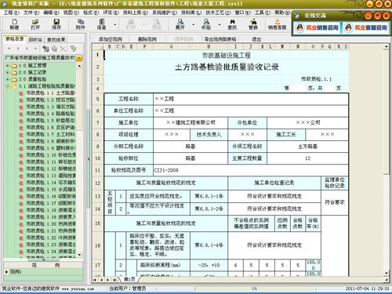This screenshot has height=294, width=392.
Task: Collapse the 3.1 道路工程检验批 tree node
Action: pos(8,86)
